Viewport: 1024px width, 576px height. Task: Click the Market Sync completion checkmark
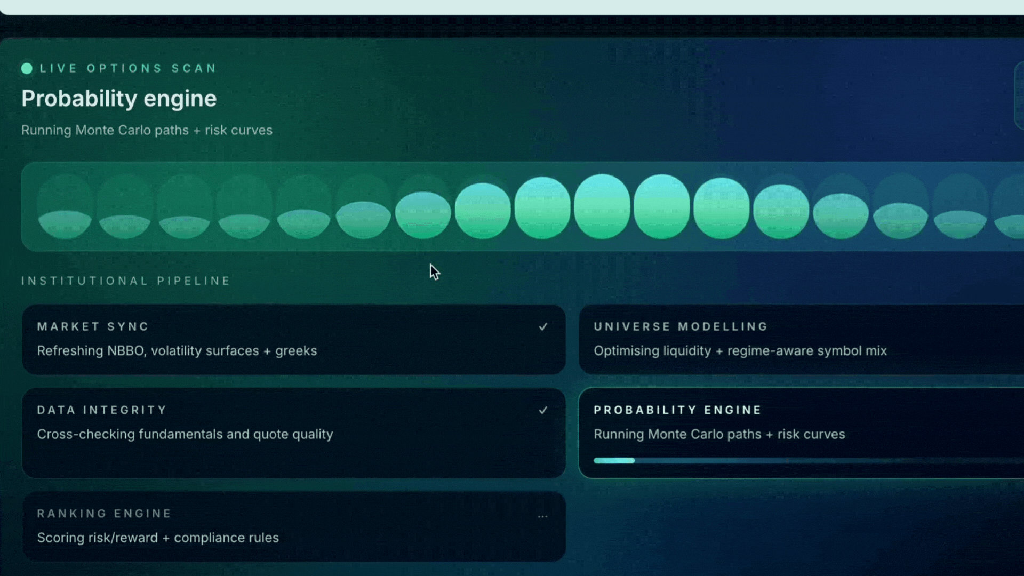[543, 326]
